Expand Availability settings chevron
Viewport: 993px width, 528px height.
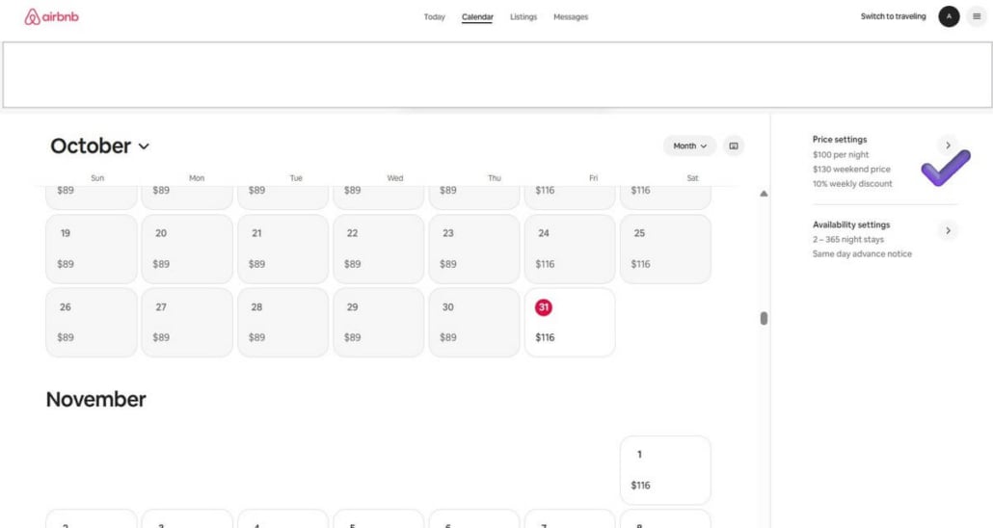(948, 230)
